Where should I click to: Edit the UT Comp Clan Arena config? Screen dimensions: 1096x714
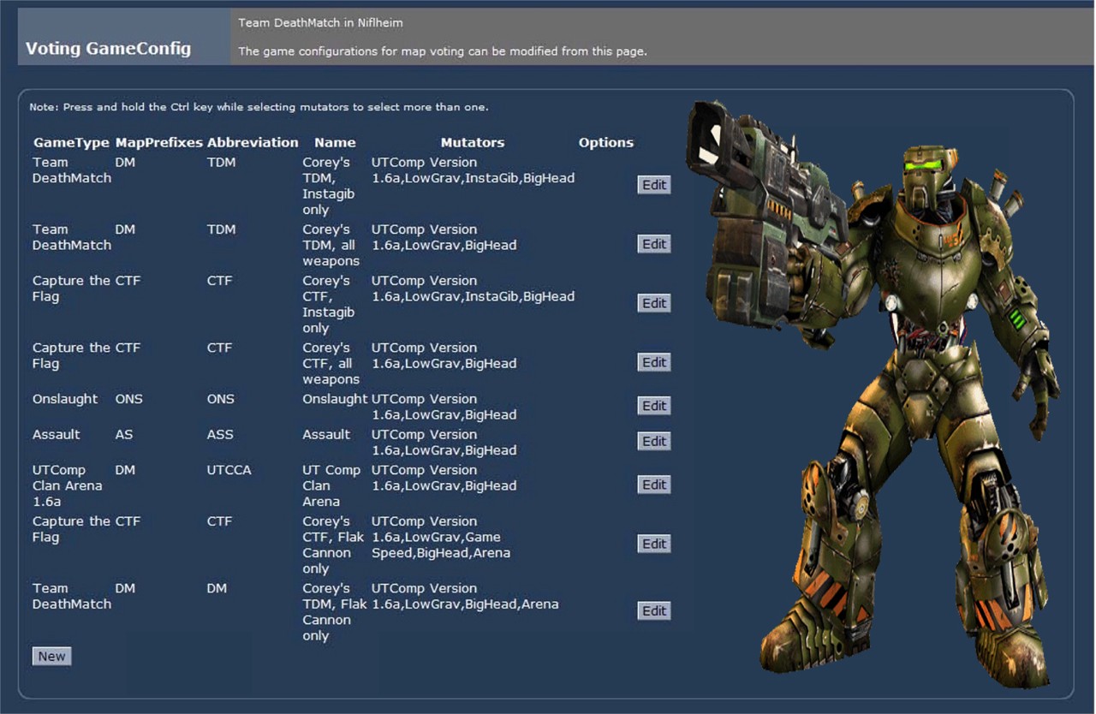click(654, 485)
